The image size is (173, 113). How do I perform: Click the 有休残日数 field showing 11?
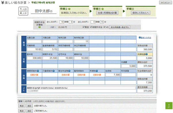(x=81, y=42)
